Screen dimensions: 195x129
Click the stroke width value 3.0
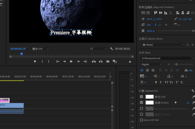coord(188,103)
